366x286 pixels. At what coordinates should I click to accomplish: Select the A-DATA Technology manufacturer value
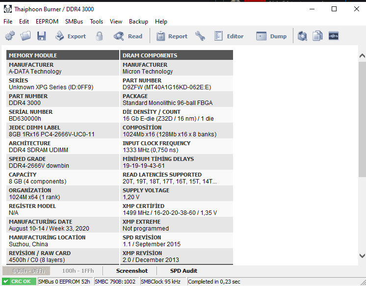35,72
